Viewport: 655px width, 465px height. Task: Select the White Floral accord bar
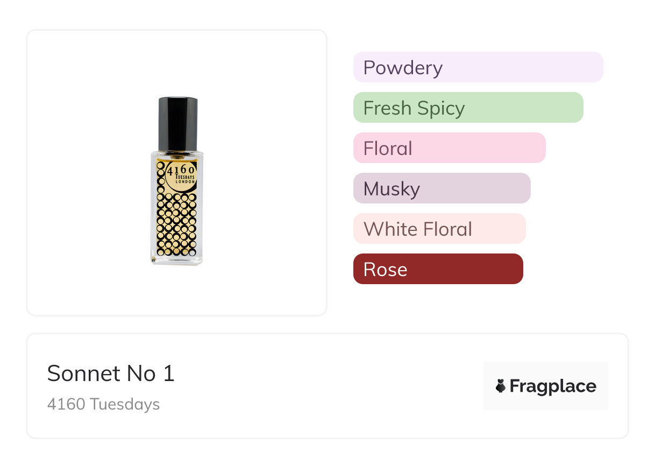pyautogui.click(x=439, y=229)
